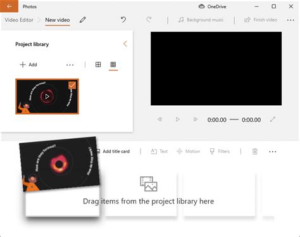Collapse the Project library panel
Image resolution: width=300 pixels, height=237 pixels.
click(125, 44)
